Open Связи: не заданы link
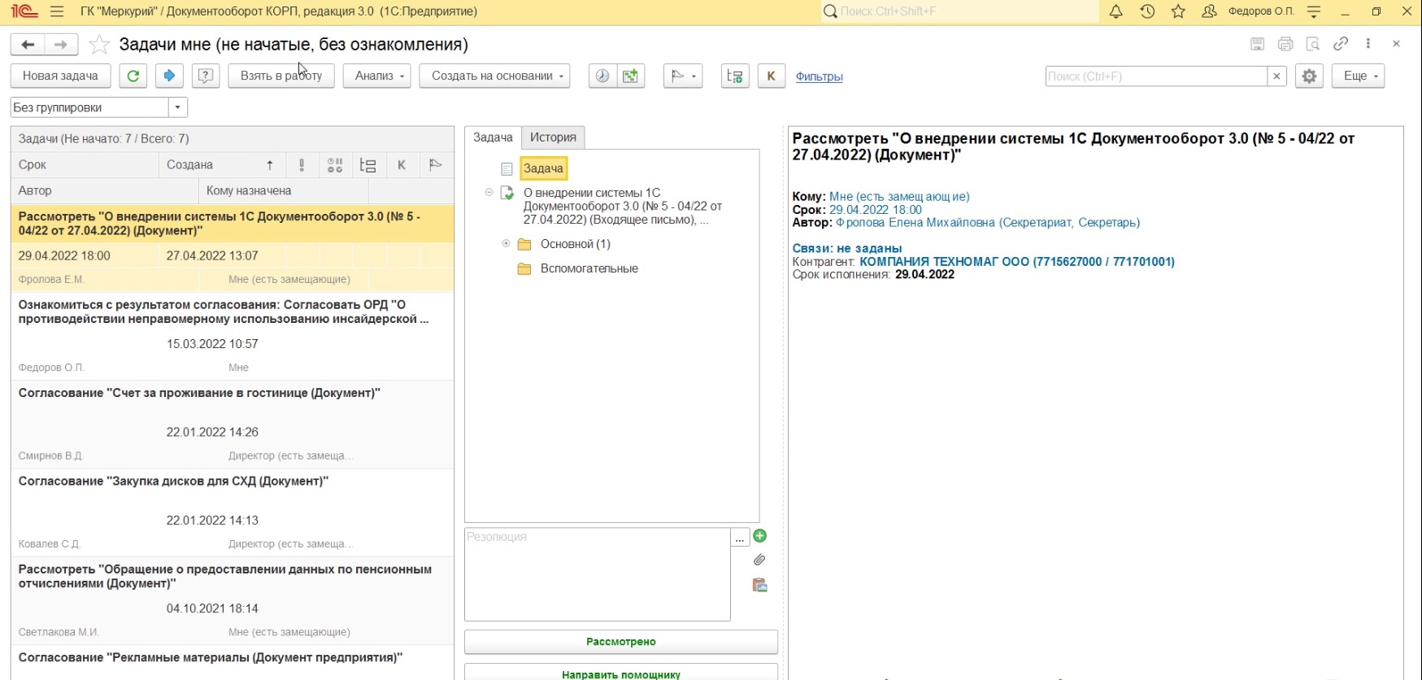 pos(847,248)
